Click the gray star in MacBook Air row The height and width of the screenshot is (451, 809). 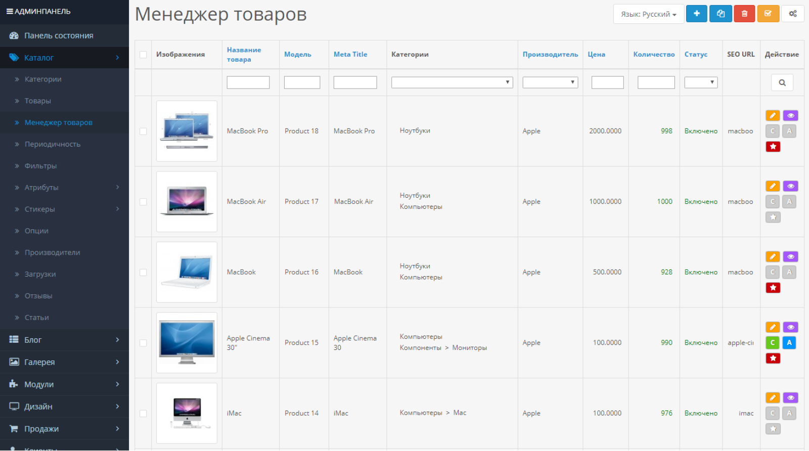point(773,217)
